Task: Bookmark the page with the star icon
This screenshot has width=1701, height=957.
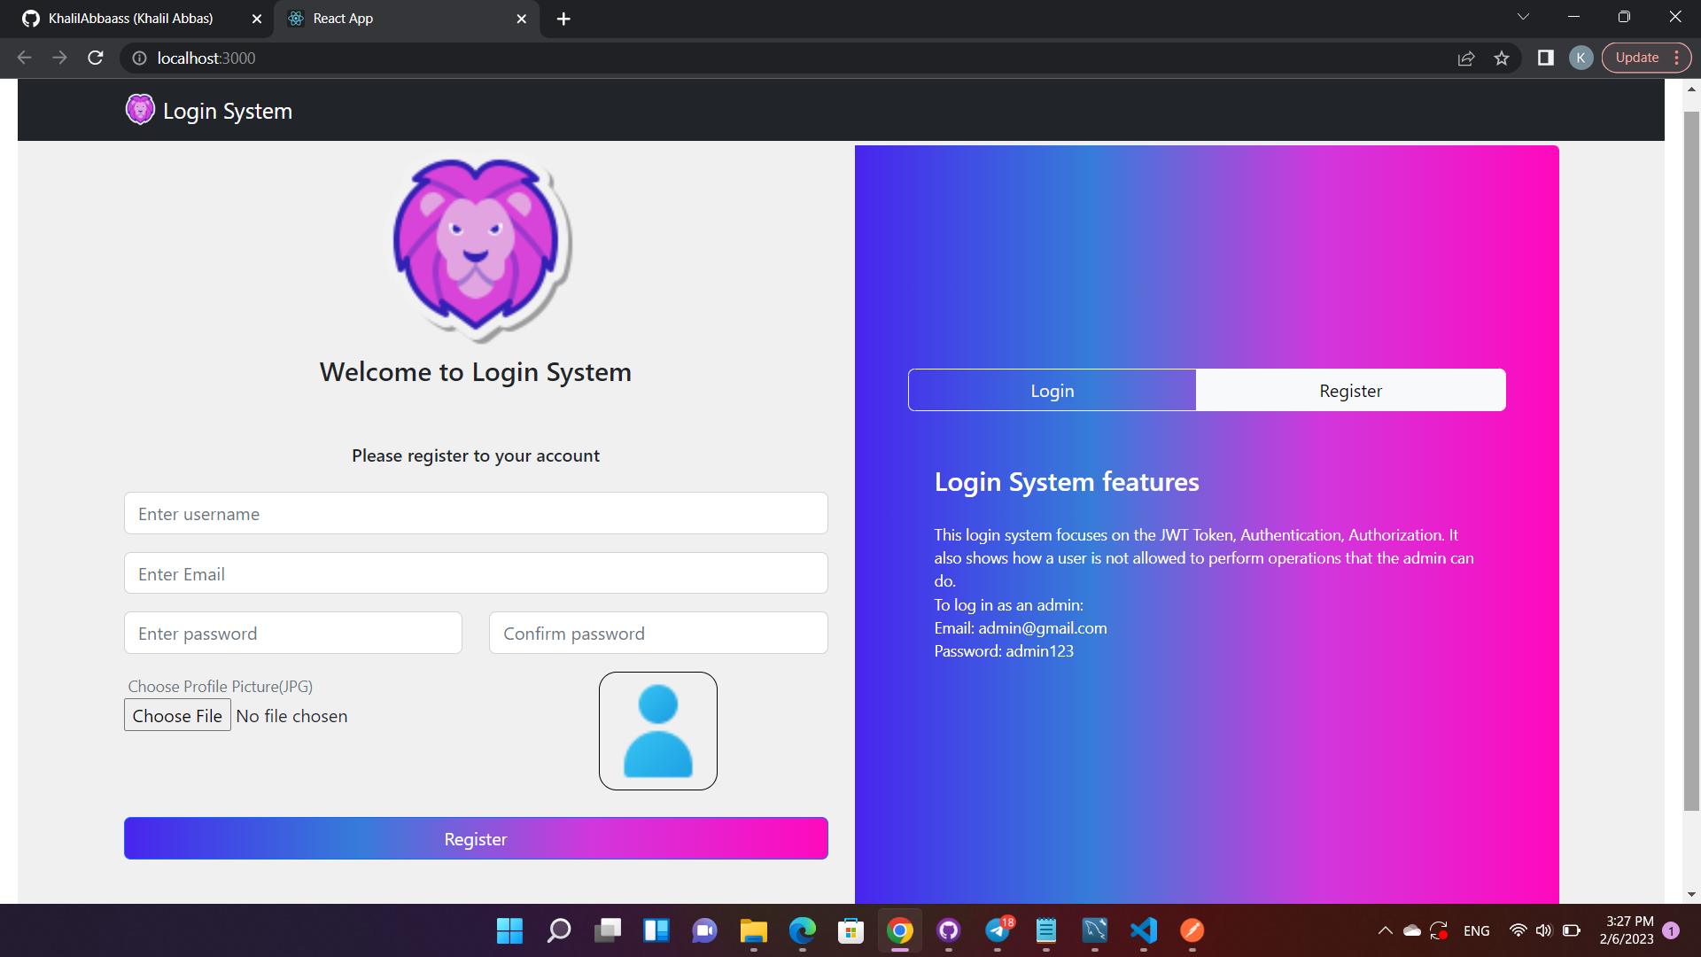Action: [1503, 58]
